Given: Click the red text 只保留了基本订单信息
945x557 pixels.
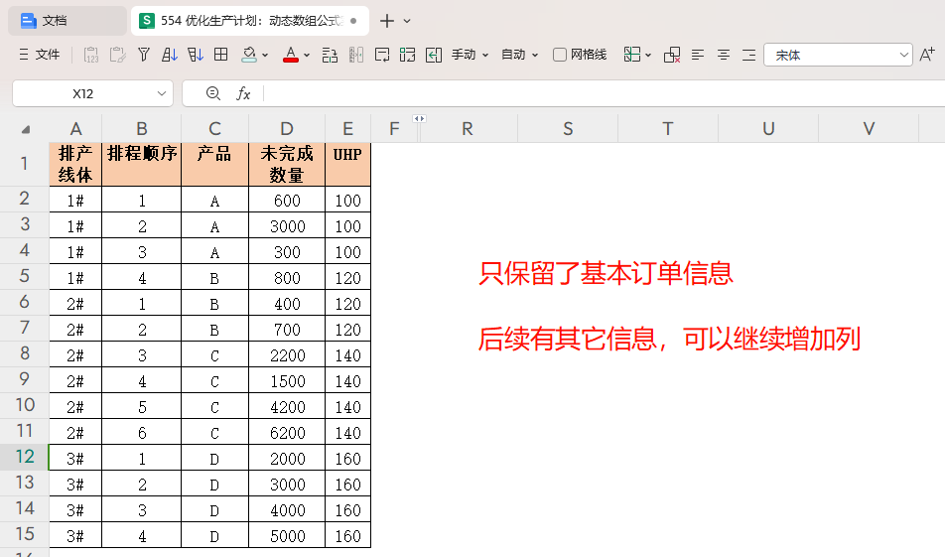Looking at the screenshot, I should click(606, 273).
